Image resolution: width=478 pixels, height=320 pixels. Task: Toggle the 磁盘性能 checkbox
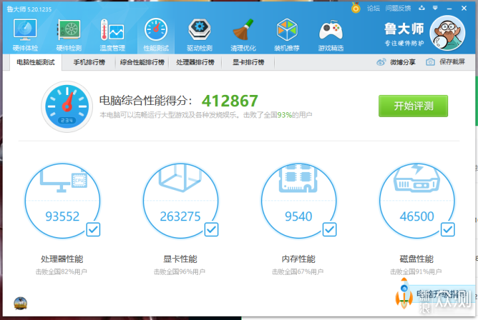click(x=448, y=230)
